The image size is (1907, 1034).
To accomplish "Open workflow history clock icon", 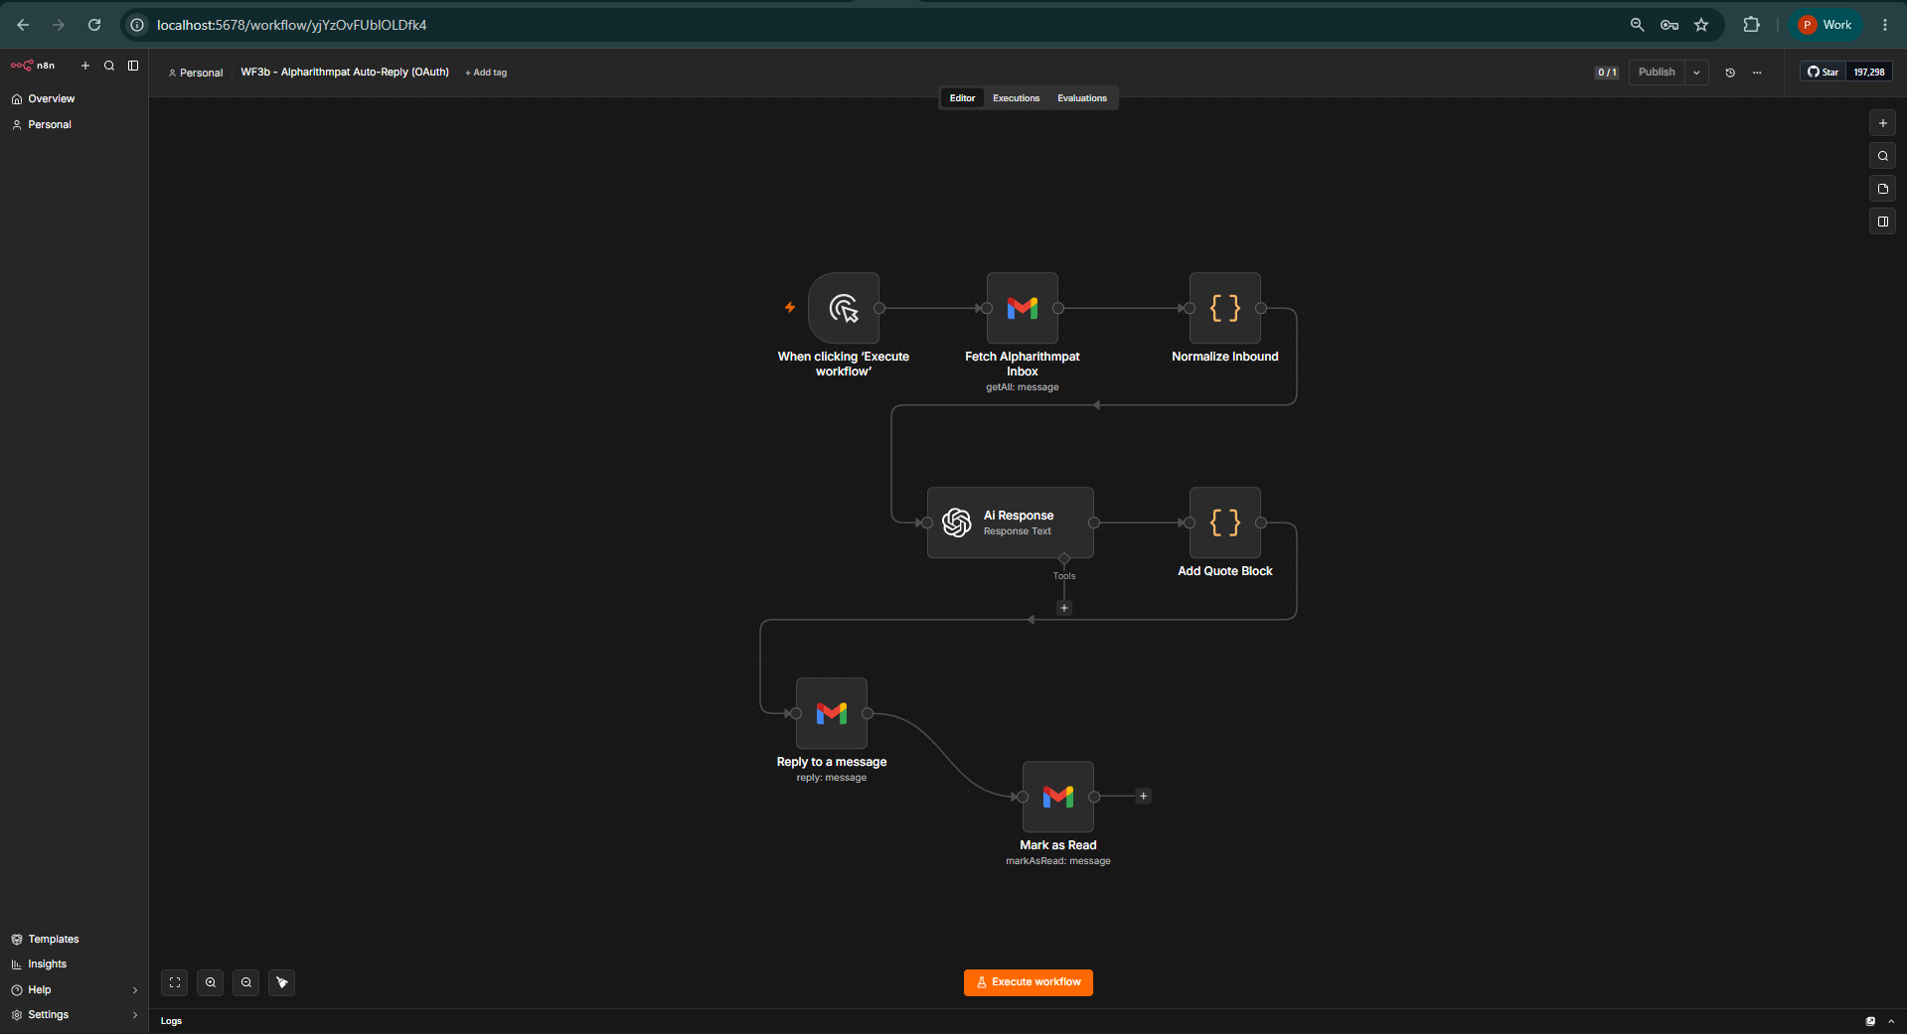I will (1730, 73).
